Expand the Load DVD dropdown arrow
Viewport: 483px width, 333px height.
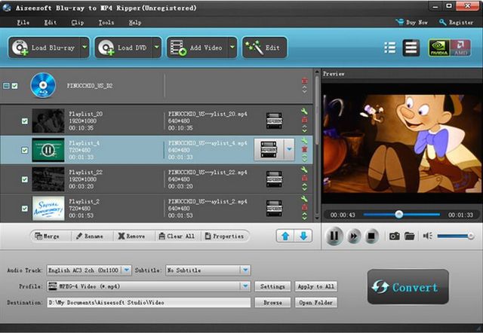pos(157,47)
